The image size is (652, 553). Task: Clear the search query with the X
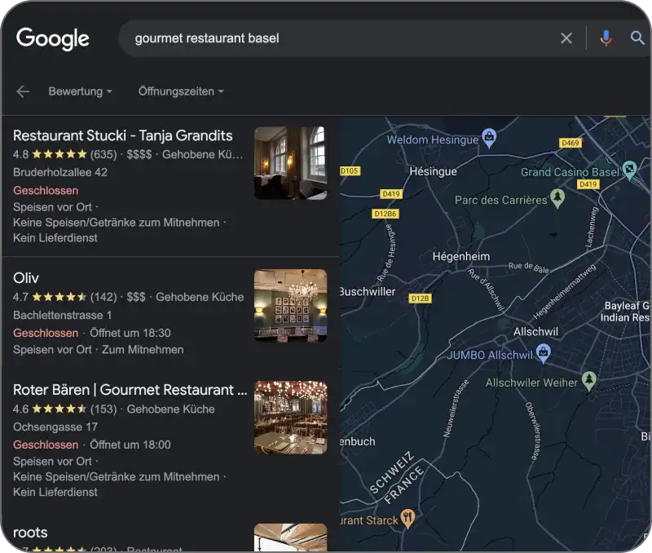(566, 38)
